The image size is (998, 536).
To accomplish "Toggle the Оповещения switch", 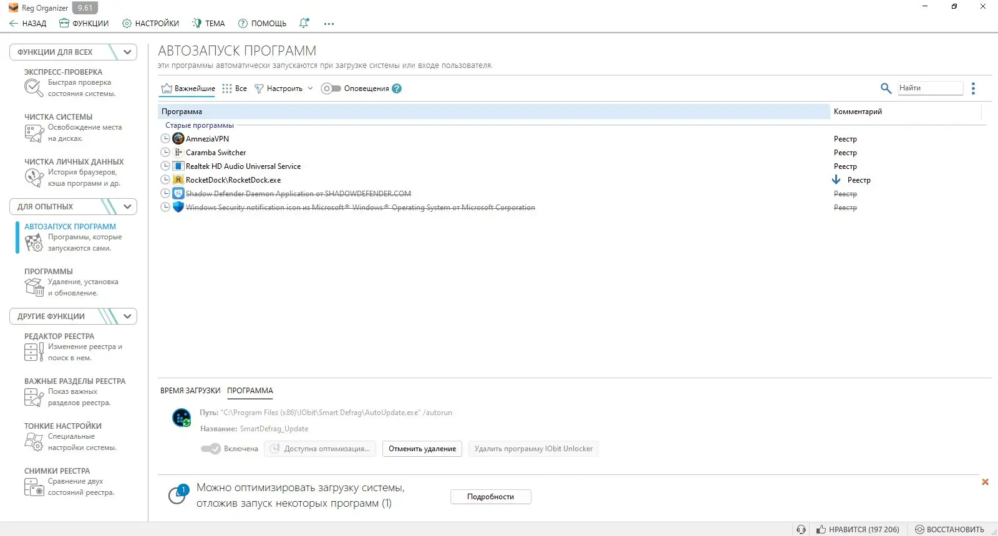I will click(331, 89).
